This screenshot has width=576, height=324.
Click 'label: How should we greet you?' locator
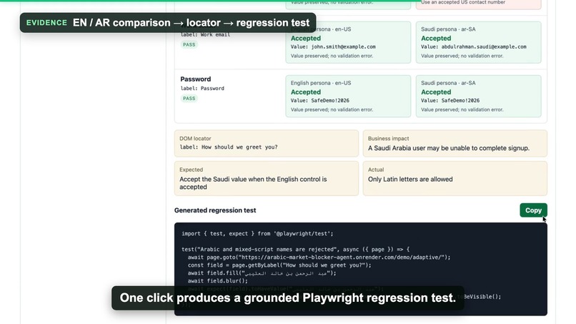click(229, 147)
